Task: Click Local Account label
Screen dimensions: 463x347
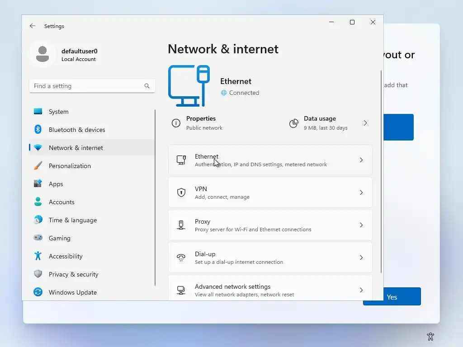Action: click(79, 59)
